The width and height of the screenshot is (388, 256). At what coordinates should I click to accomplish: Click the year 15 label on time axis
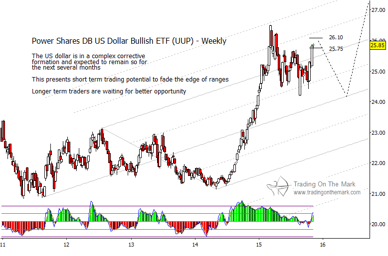(259, 245)
